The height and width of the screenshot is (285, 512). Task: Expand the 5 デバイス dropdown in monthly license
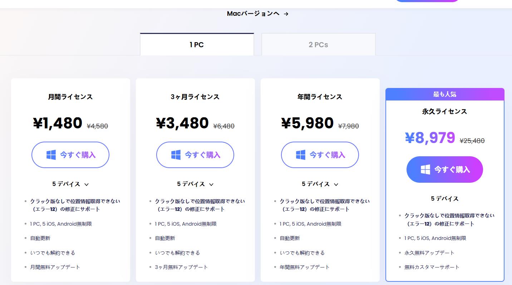pyautogui.click(x=70, y=184)
